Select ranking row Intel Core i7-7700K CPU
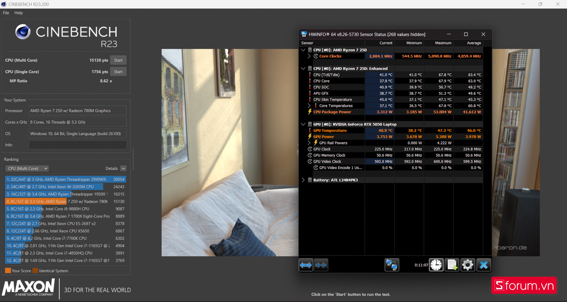 65,238
